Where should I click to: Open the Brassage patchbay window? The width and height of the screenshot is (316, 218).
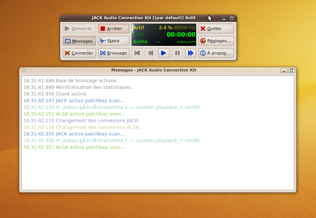click(114, 53)
